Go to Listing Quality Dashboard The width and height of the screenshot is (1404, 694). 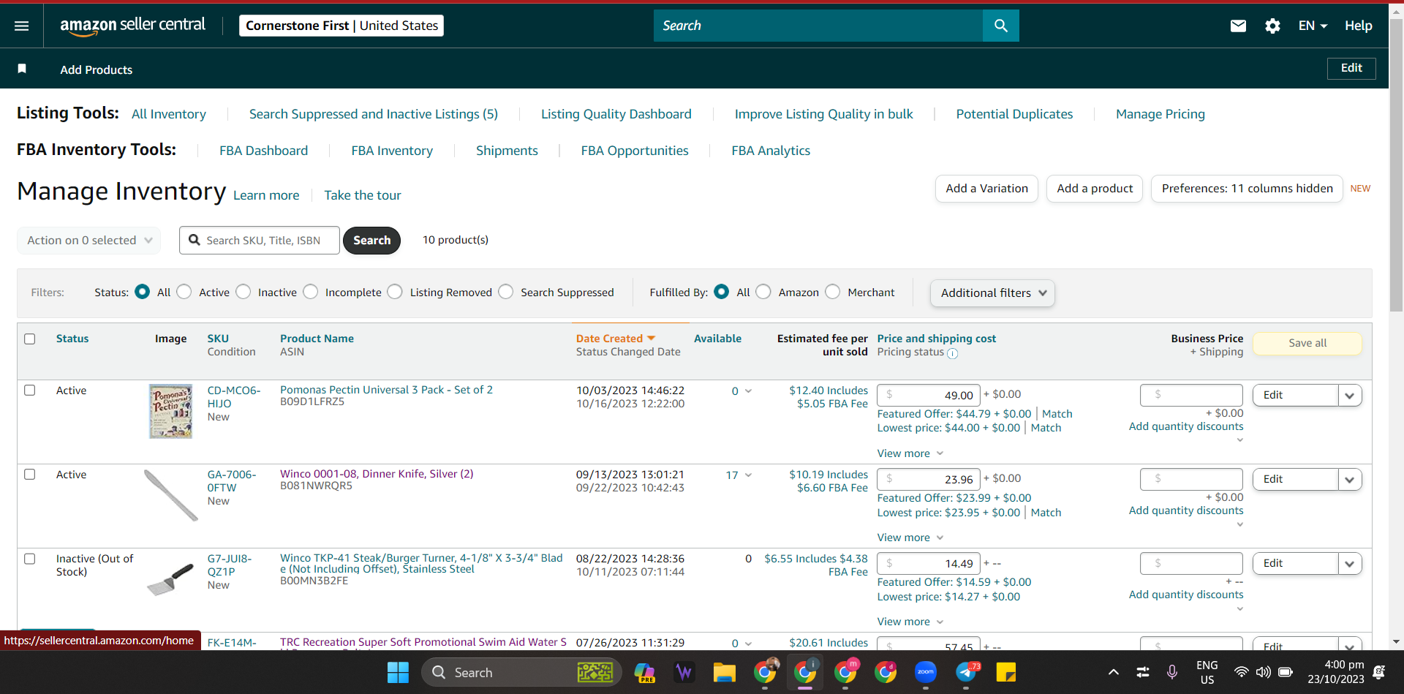coord(616,114)
